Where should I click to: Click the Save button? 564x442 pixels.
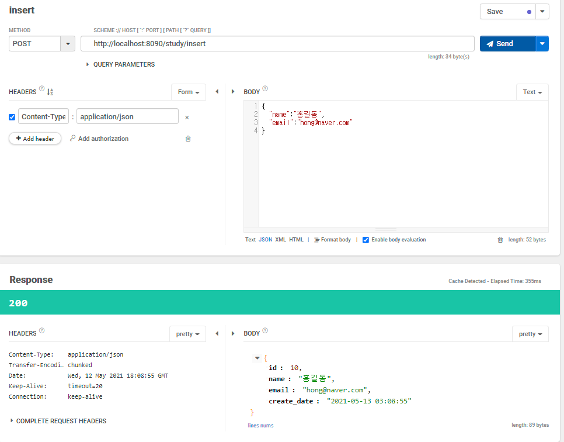tap(507, 12)
